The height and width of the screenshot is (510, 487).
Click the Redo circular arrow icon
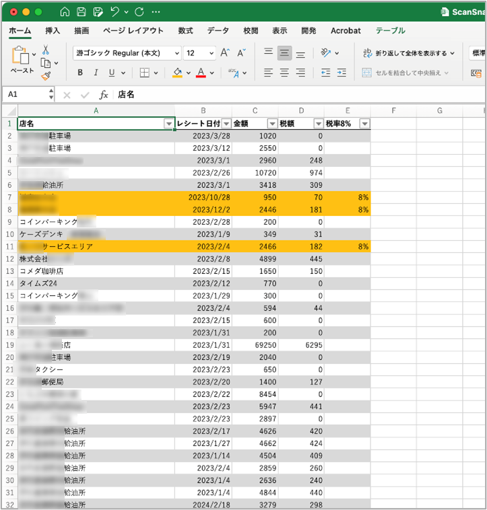[x=139, y=12]
